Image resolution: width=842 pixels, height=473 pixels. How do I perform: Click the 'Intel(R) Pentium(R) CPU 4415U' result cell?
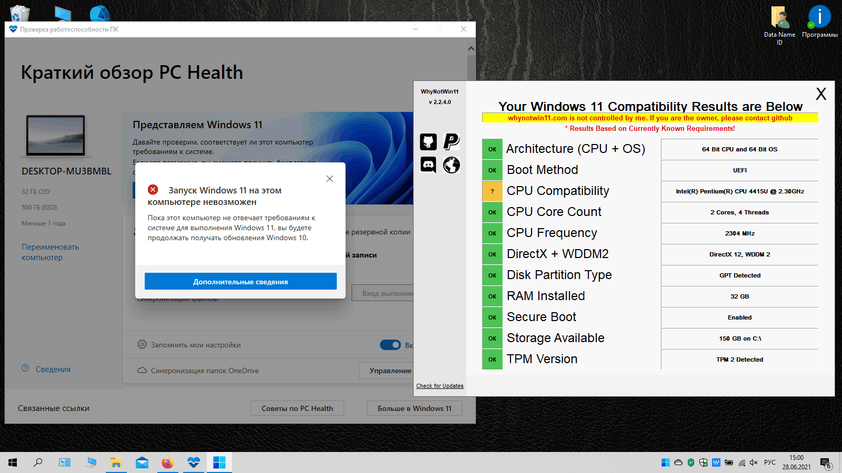740,191
